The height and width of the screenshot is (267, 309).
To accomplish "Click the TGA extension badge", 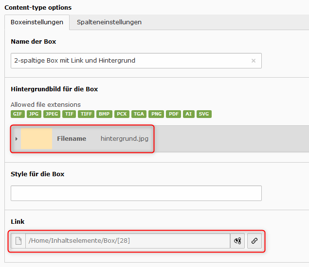I will (139, 114).
